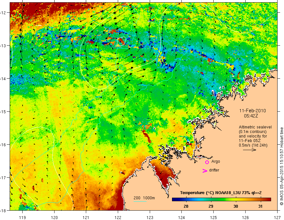Click the IMOS copyright timestamp text
Image resolution: width=284 pixels, height=220 pixels.
coord(281,166)
